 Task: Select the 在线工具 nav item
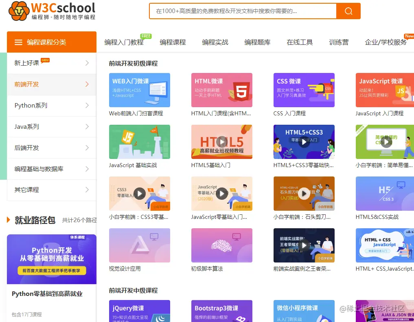point(300,42)
